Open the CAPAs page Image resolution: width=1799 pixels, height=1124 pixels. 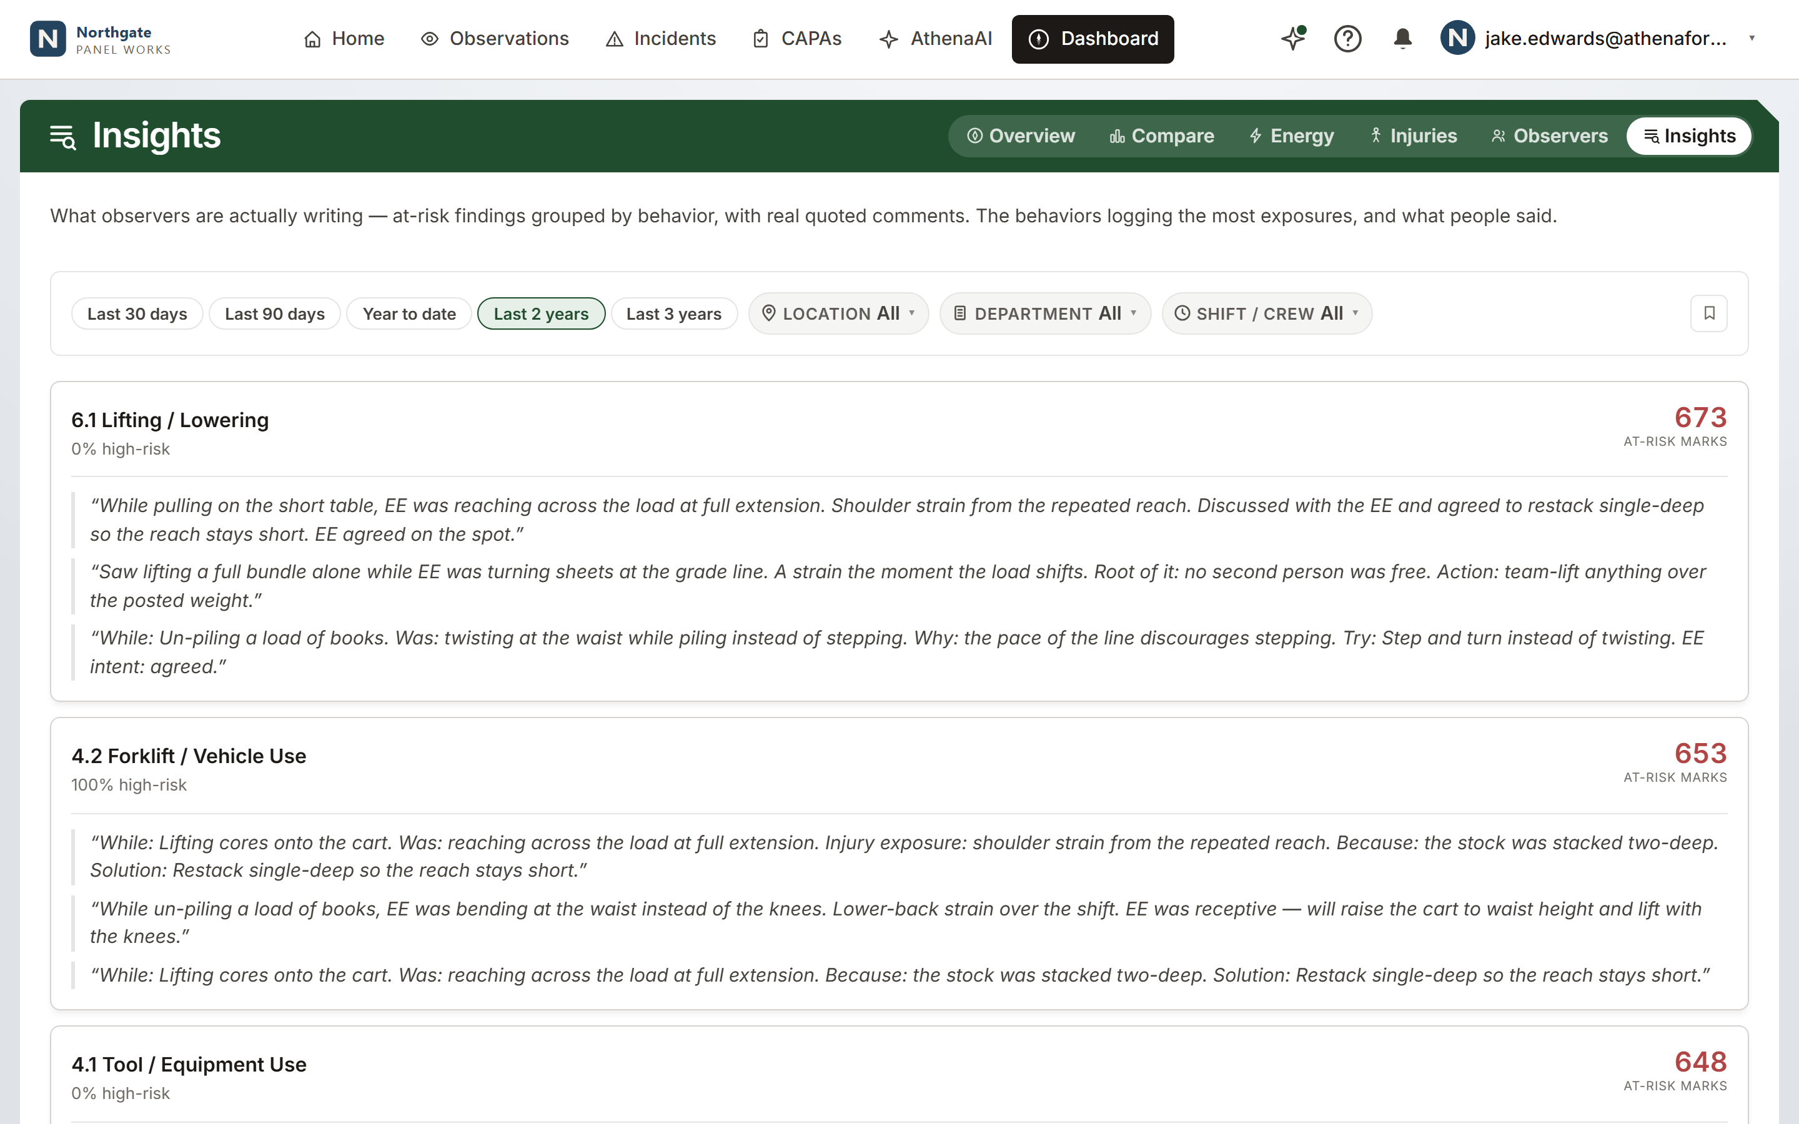point(797,39)
